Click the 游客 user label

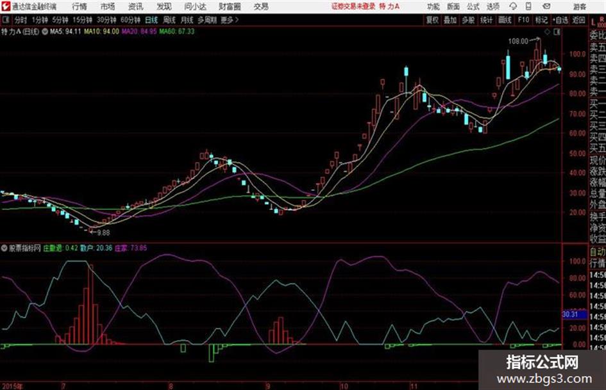579,6
